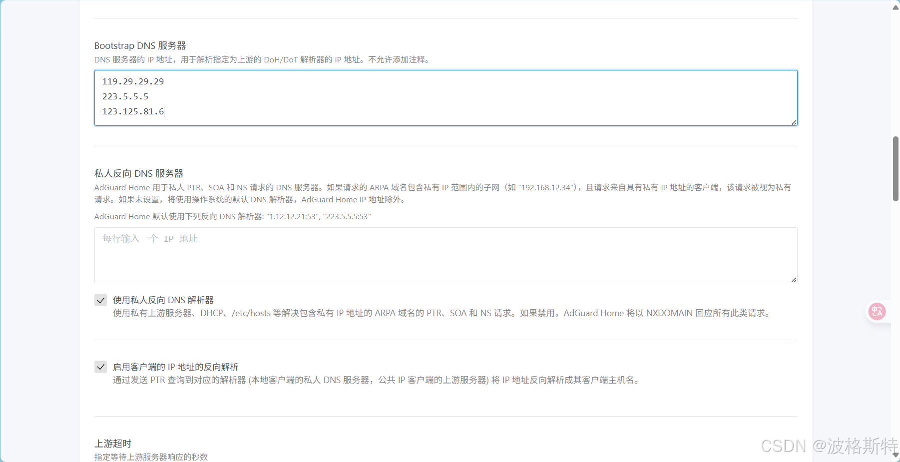Toggle 使用私人反向 DNS 解析器 checkbox
The height and width of the screenshot is (462, 900).
coord(101,300)
